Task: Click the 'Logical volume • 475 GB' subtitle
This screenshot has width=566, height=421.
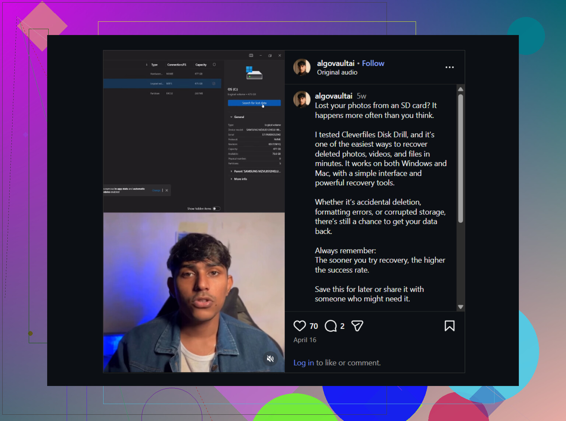Action: click(x=242, y=94)
